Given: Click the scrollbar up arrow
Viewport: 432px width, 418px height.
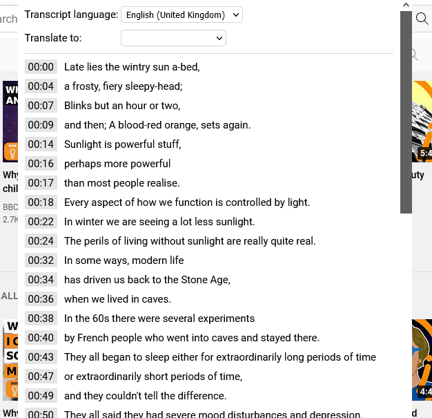Looking at the screenshot, I should 406,5.
